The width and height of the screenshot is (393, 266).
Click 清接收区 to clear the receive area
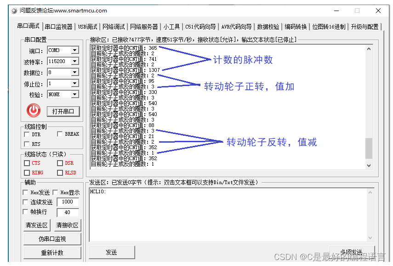[67, 225]
